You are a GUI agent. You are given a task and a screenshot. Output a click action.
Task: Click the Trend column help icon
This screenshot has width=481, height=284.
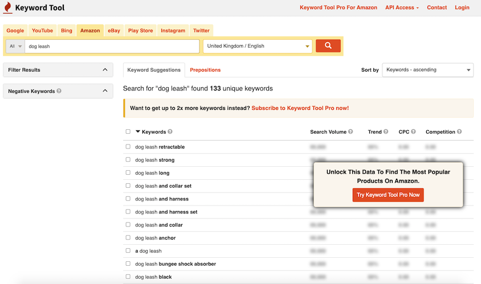tap(386, 132)
